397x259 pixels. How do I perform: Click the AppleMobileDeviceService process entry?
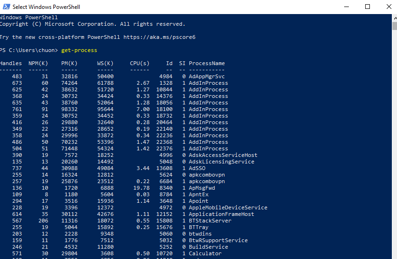(228, 207)
